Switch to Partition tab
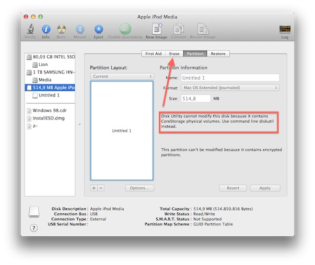This screenshot has height=265, width=315. pos(195,54)
